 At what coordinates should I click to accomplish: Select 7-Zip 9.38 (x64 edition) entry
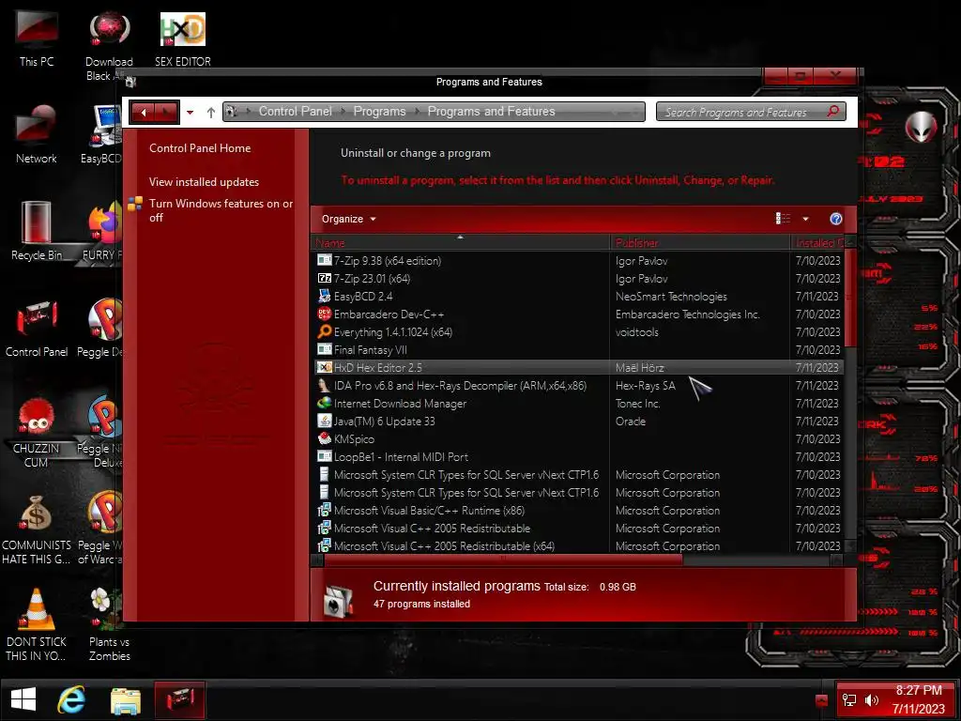click(578, 261)
